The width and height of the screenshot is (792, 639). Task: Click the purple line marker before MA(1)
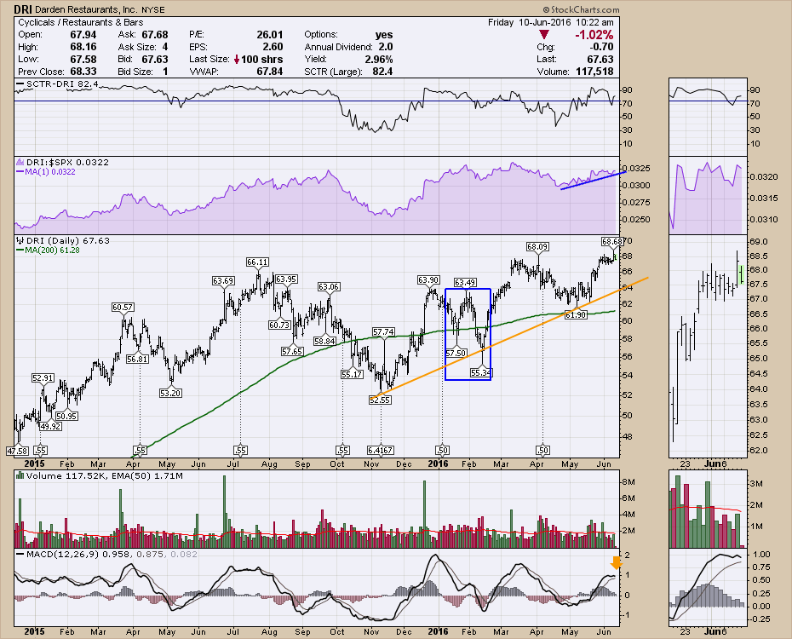tap(20, 172)
